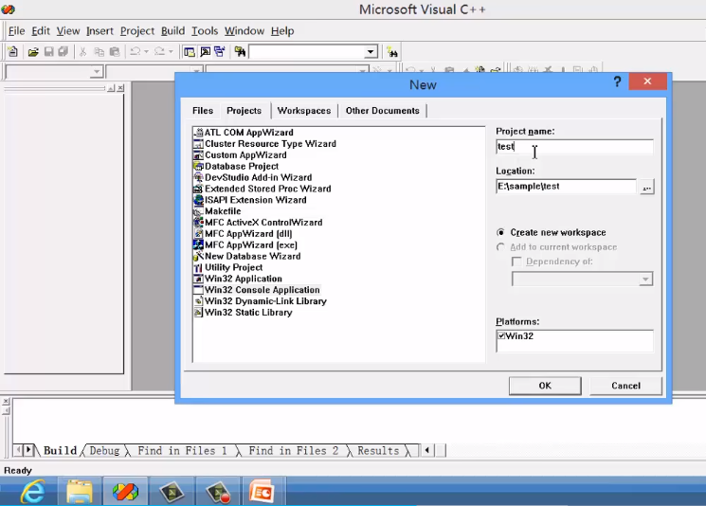This screenshot has width=706, height=506.
Task: Open the Build menu
Action: (172, 31)
